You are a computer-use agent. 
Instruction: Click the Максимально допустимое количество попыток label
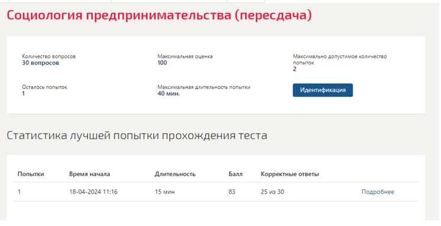(x=339, y=60)
